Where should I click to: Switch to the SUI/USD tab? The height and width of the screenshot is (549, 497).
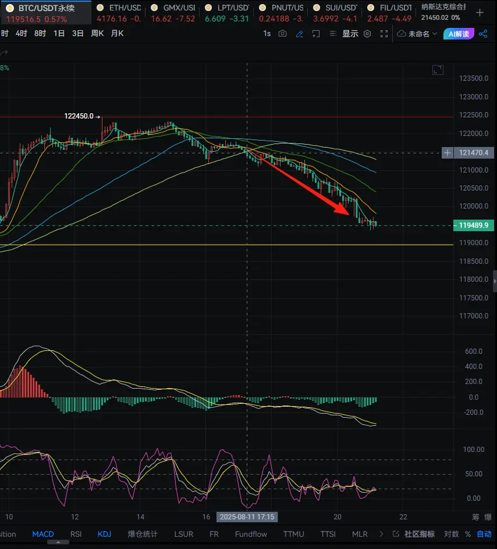click(335, 13)
